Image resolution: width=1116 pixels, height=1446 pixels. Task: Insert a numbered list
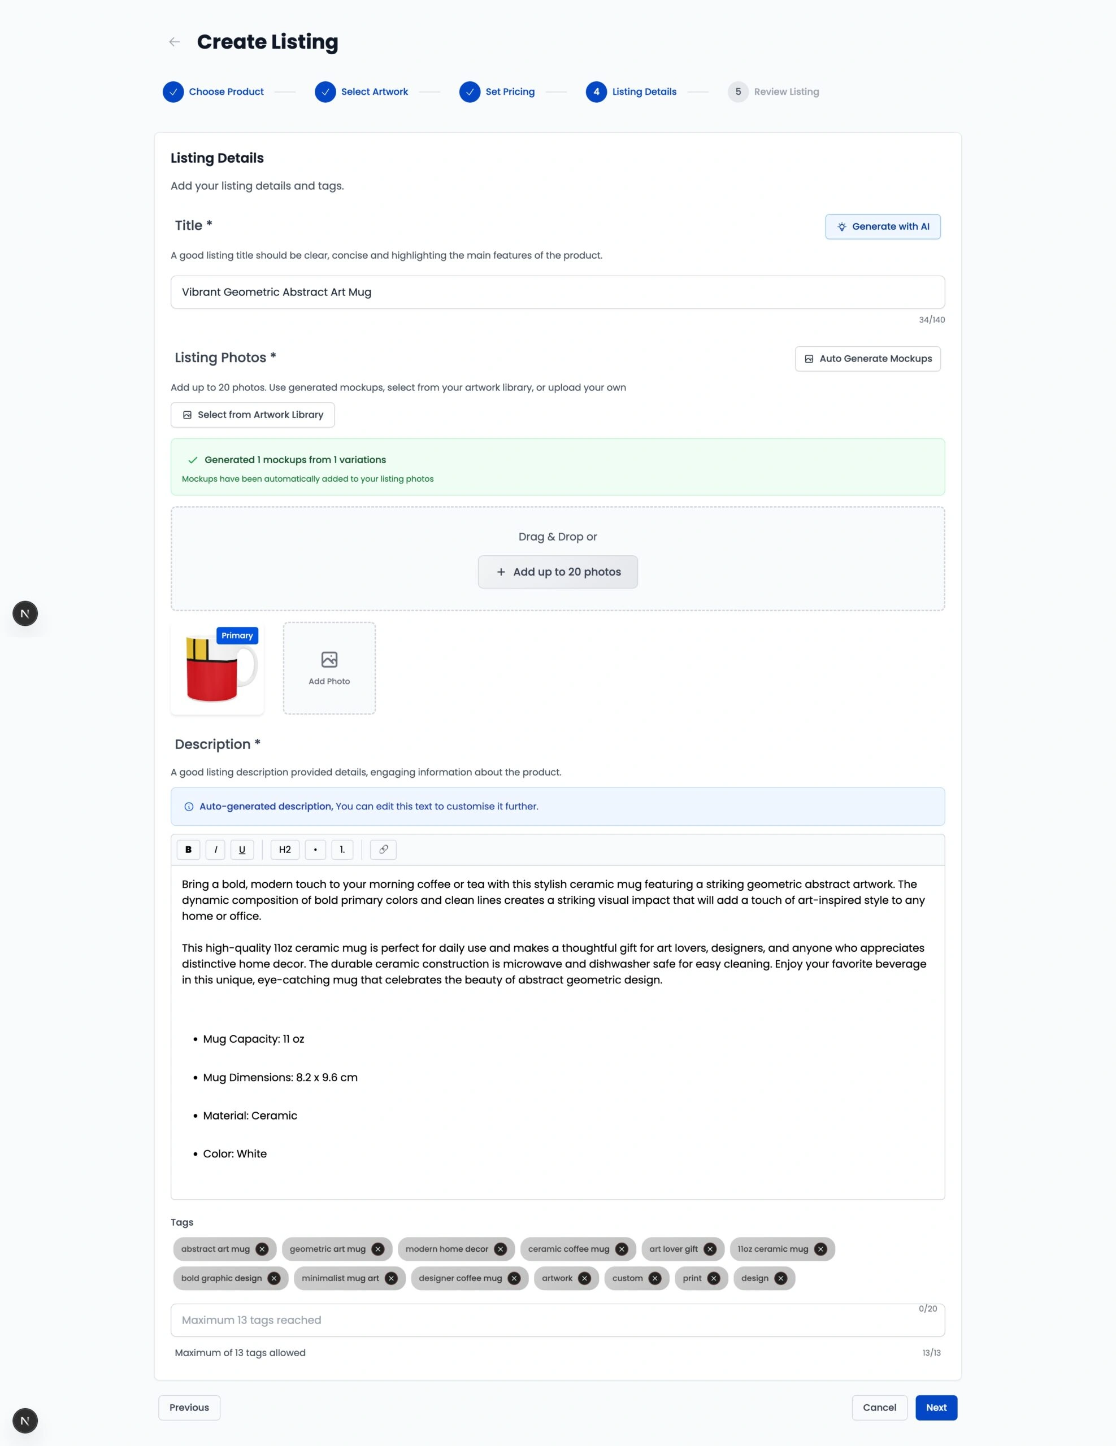pos(342,850)
